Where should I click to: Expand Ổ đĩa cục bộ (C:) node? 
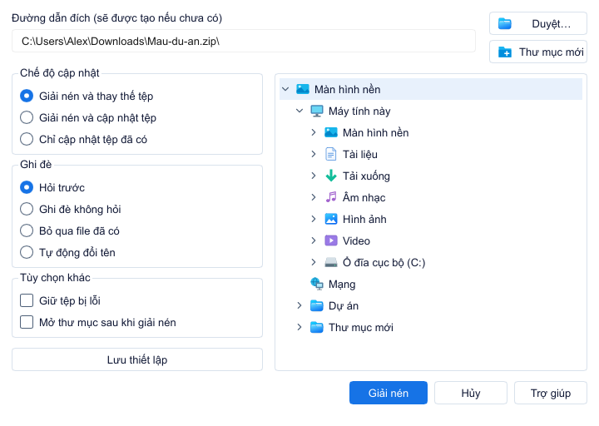tap(314, 262)
